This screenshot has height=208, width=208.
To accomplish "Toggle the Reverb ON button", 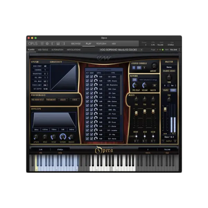I will pos(135,80).
